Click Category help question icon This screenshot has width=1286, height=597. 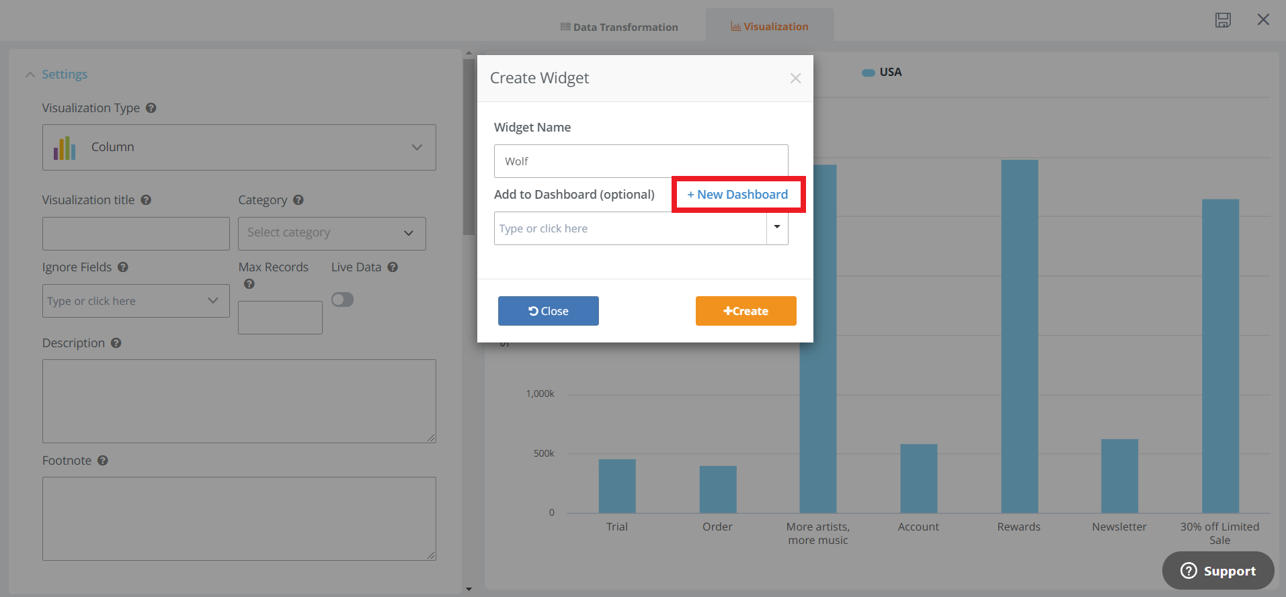click(x=298, y=200)
